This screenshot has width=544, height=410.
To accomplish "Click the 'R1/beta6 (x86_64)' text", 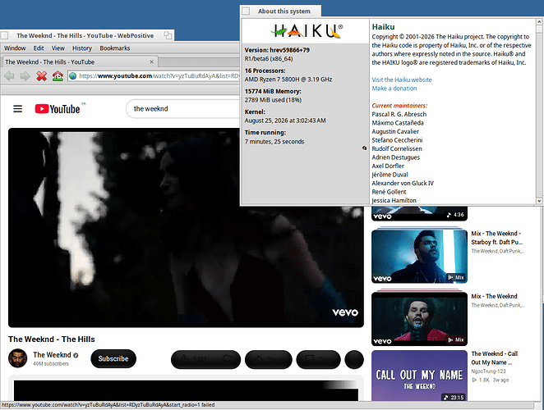I will point(269,58).
